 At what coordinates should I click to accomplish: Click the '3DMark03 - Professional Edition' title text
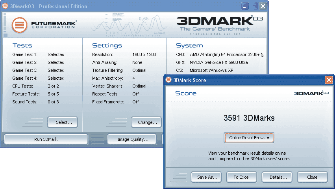[x=49, y=6]
